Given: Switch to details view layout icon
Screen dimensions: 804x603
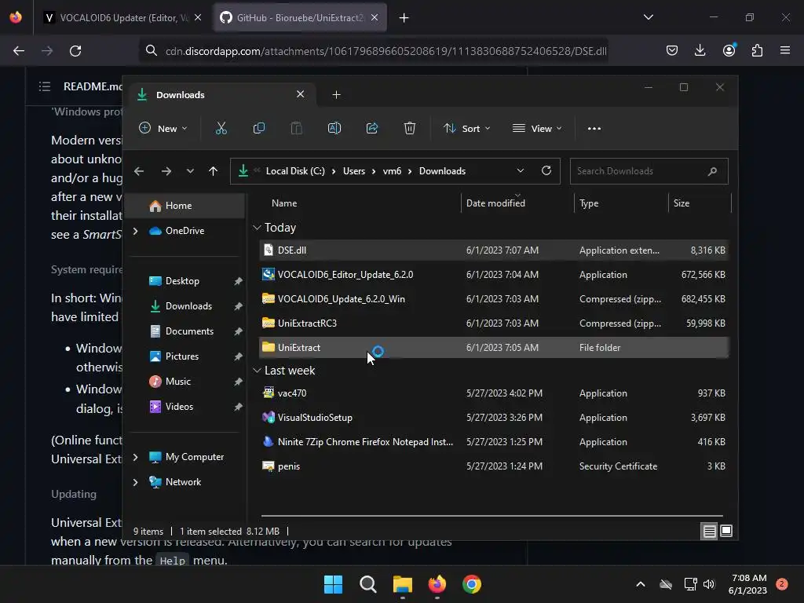Looking at the screenshot, I should pos(709,532).
